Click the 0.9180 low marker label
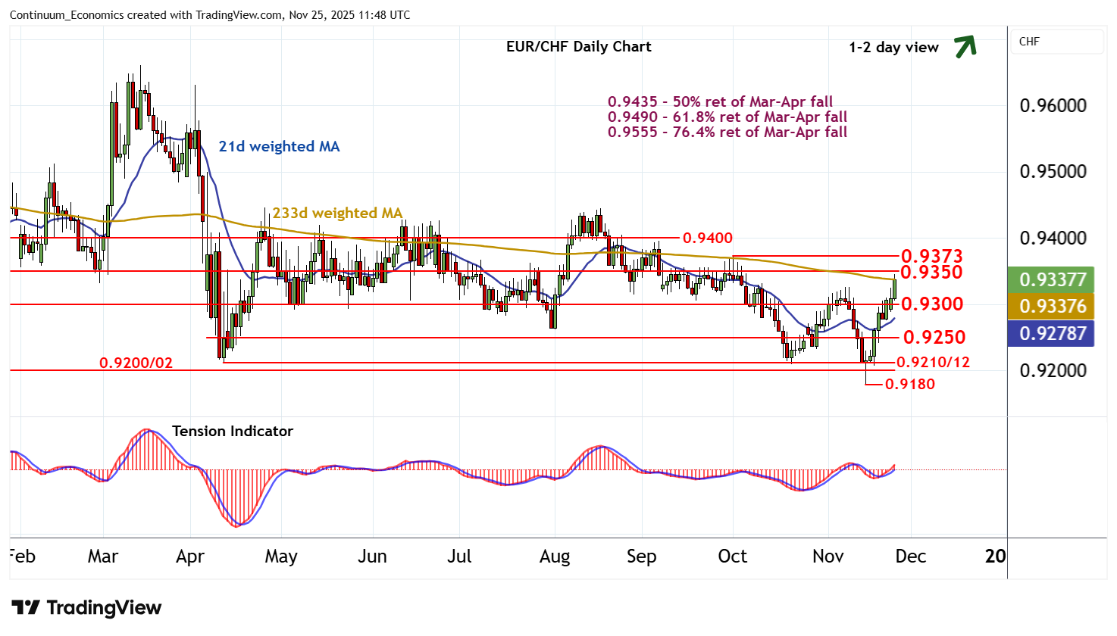This screenshot has width=1117, height=636. [910, 384]
